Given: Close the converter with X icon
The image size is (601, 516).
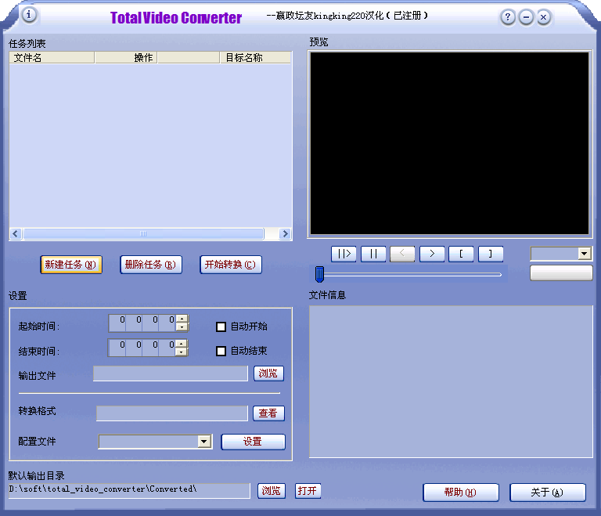Looking at the screenshot, I should (544, 17).
